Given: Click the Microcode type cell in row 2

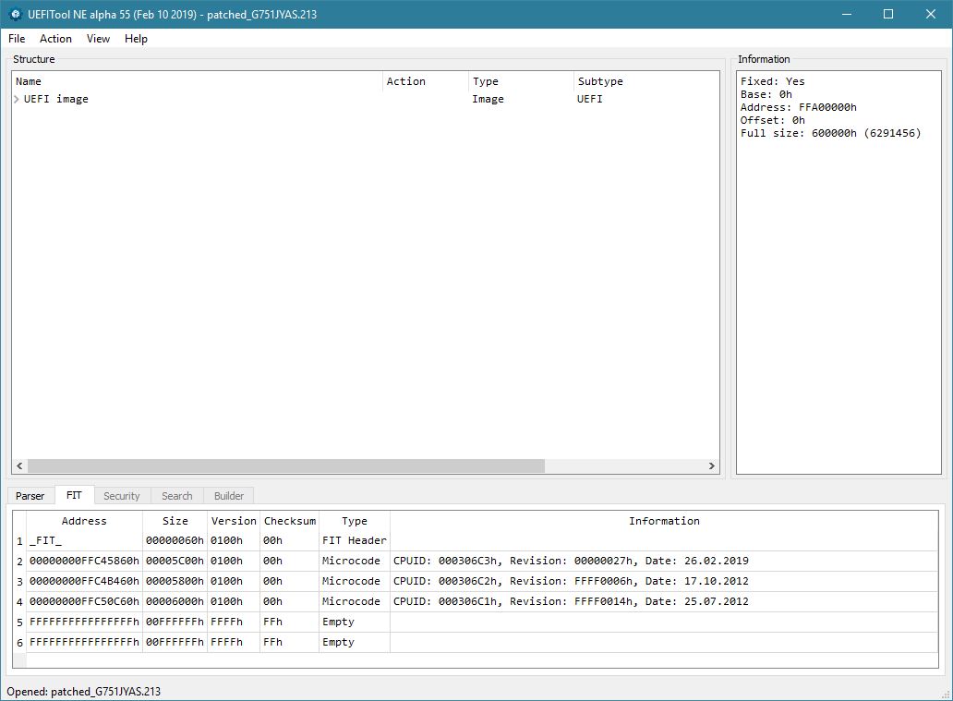Looking at the screenshot, I should 355,562.
